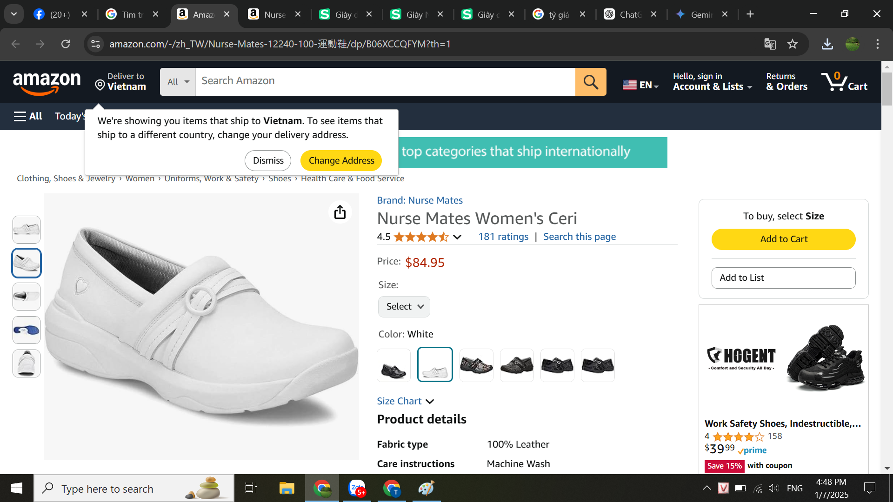The width and height of the screenshot is (893, 502).
Task: Bookmark this page with the star icon
Action: coord(793,44)
